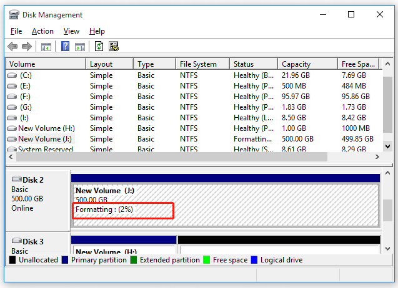
Task: Sort by the Type column header
Action: pos(154,64)
